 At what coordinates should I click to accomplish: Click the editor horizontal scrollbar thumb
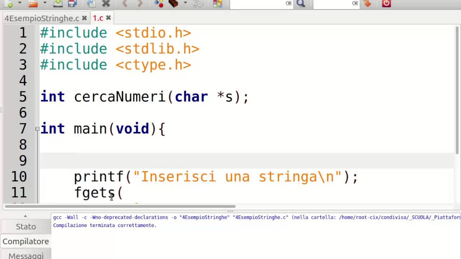120,206
